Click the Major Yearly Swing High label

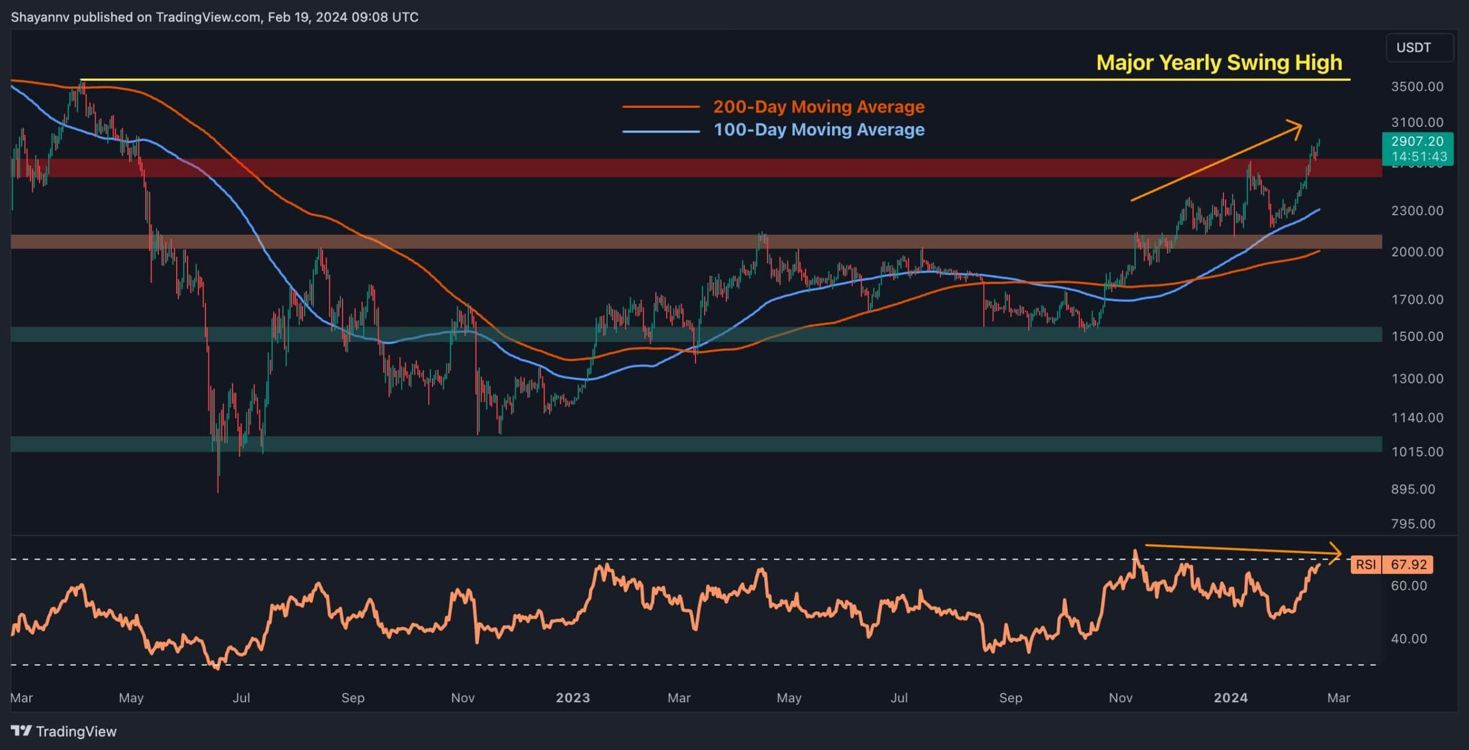point(1219,62)
